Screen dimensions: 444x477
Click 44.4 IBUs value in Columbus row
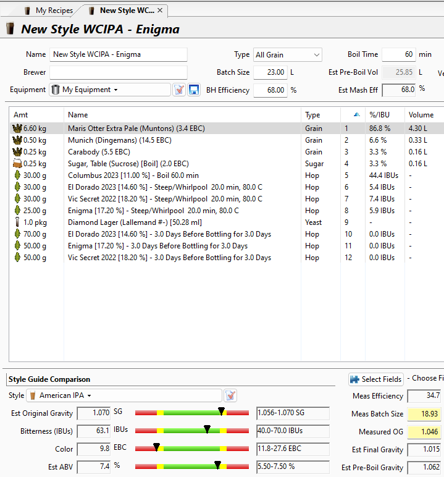(383, 175)
